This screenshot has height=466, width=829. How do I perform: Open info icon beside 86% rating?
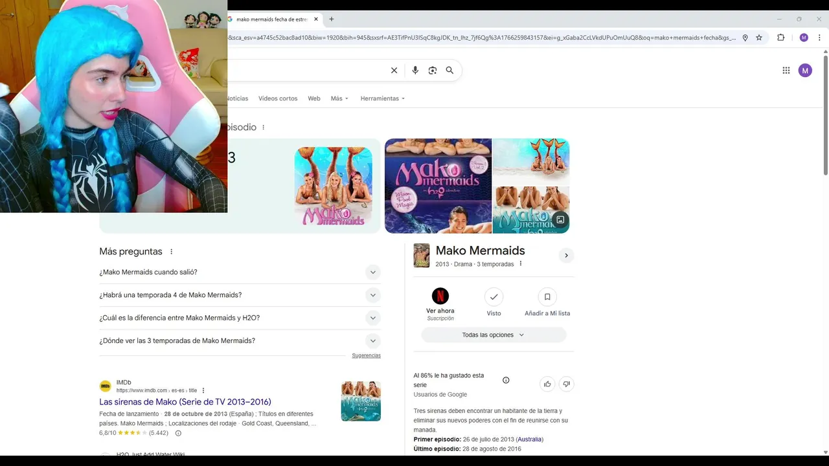coord(506,380)
